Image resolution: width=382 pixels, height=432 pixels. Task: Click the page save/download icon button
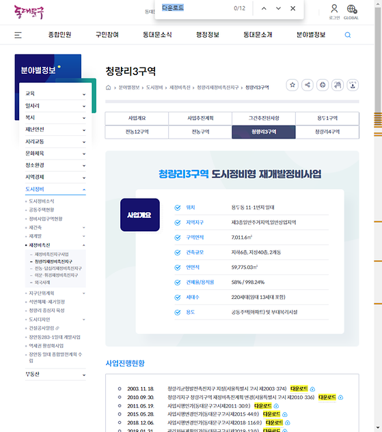353,85
